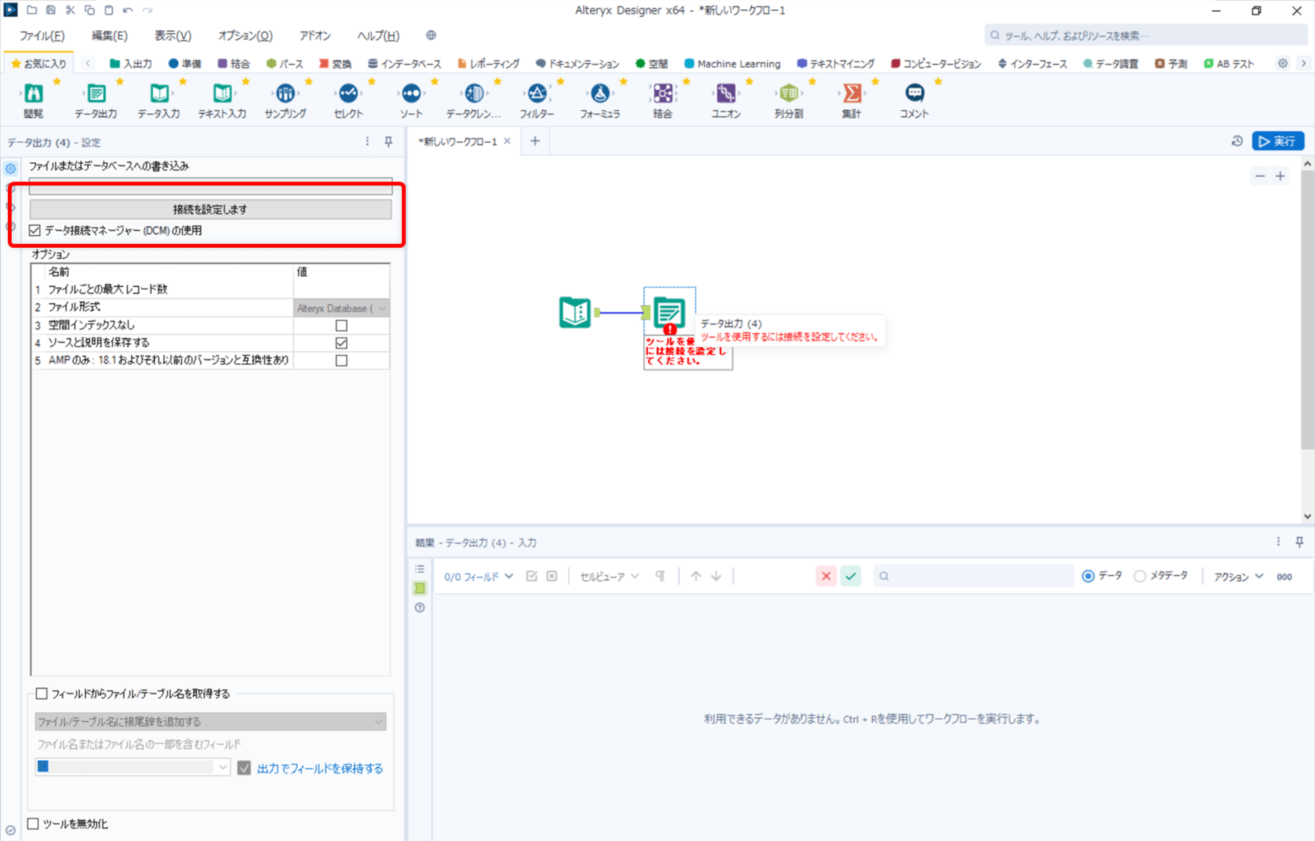Viewport: 1315px width, 841px height.
Task: Click the 出力でフィールドを保持する link text
Action: [x=320, y=769]
